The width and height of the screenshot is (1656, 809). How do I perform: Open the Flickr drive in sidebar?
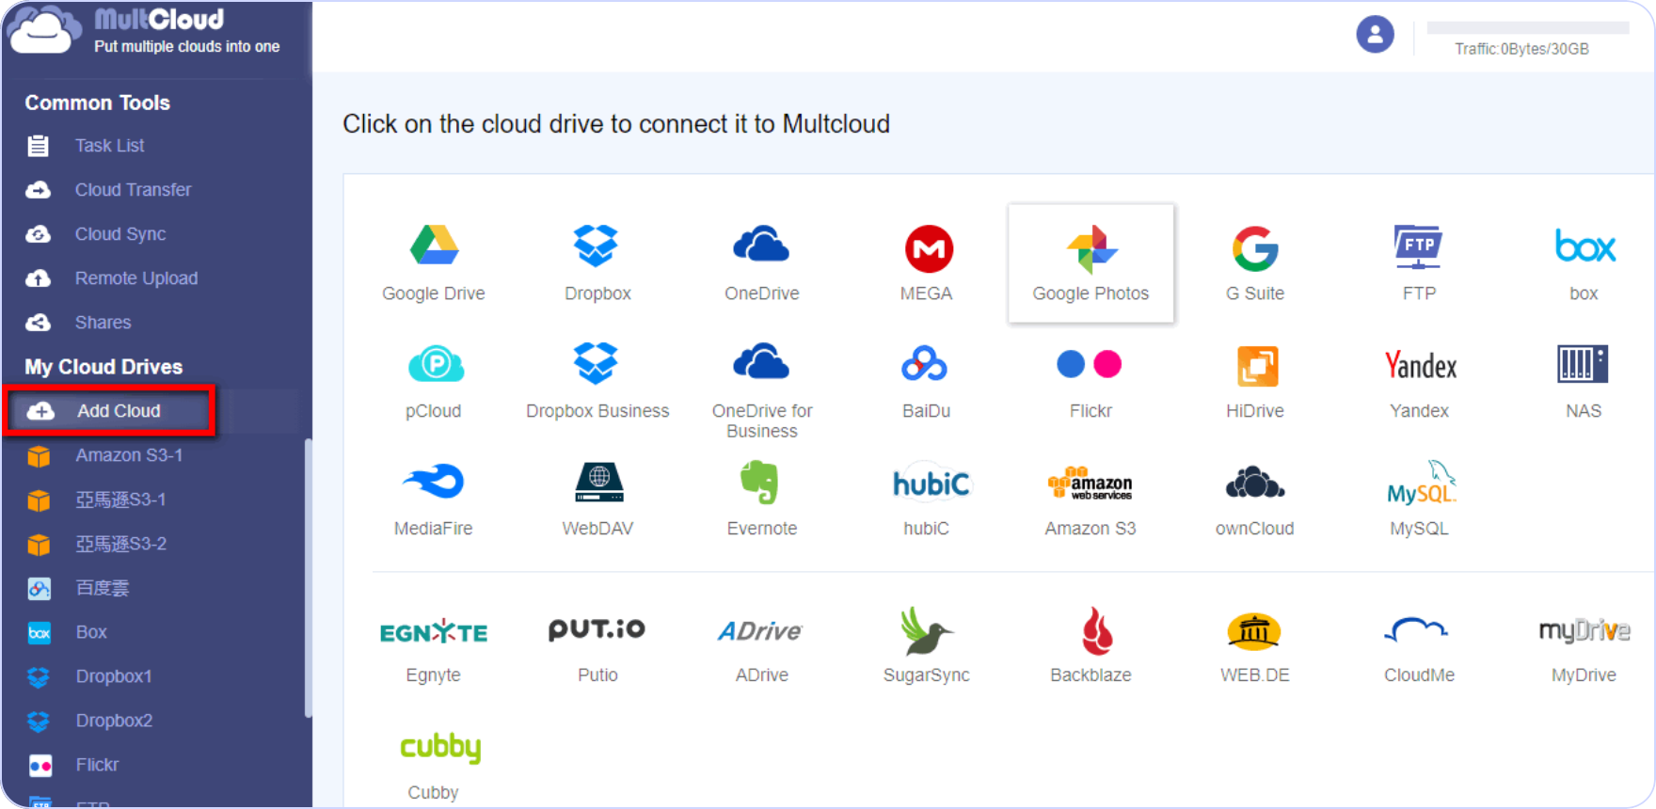[x=97, y=765]
